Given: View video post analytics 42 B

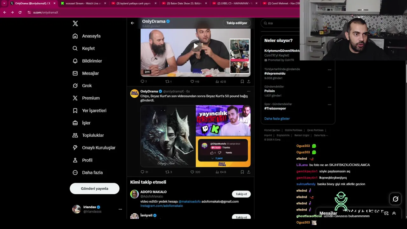Looking at the screenshot, I should point(221,81).
